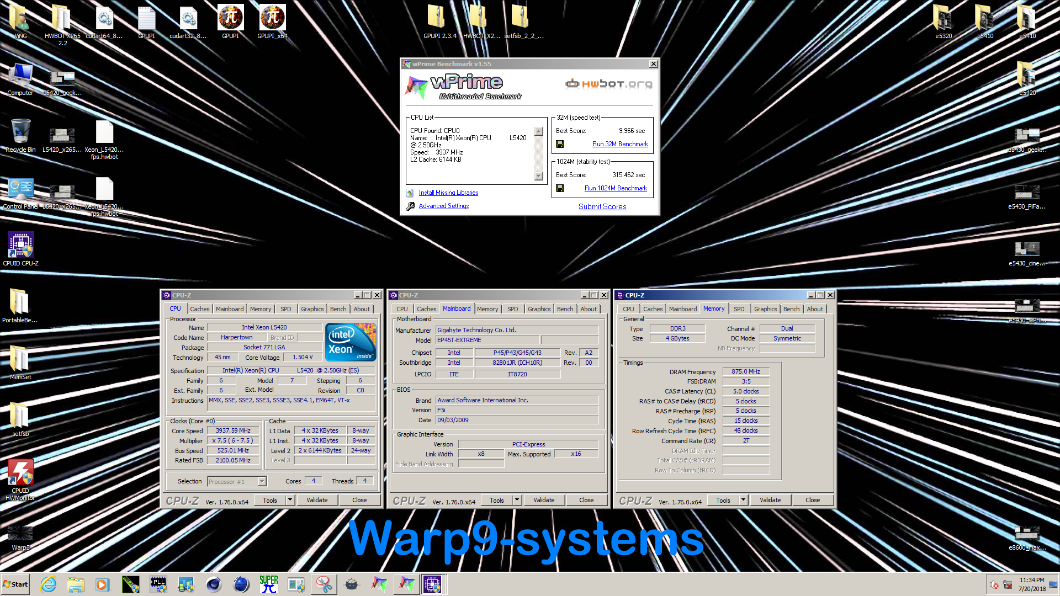The width and height of the screenshot is (1060, 596).
Task: Open the setfsb folder on desktop
Action: coord(20,416)
